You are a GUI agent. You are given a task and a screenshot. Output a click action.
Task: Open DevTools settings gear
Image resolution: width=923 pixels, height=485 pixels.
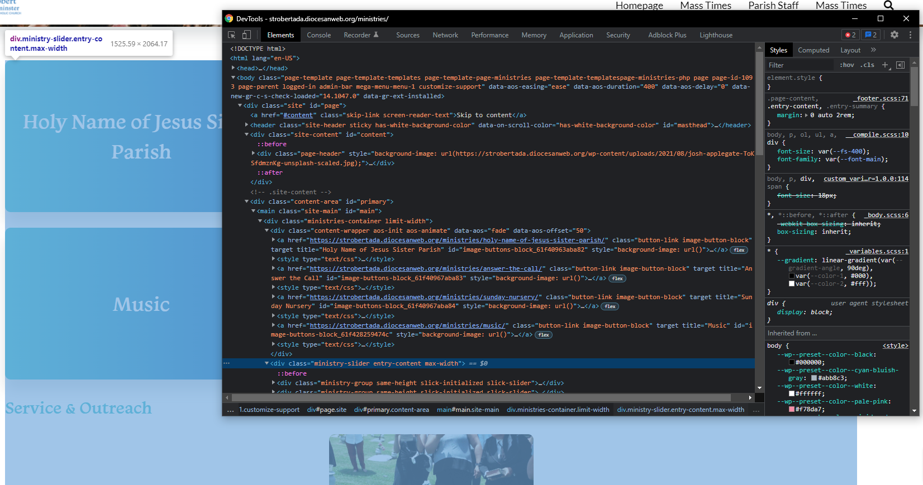[895, 35]
